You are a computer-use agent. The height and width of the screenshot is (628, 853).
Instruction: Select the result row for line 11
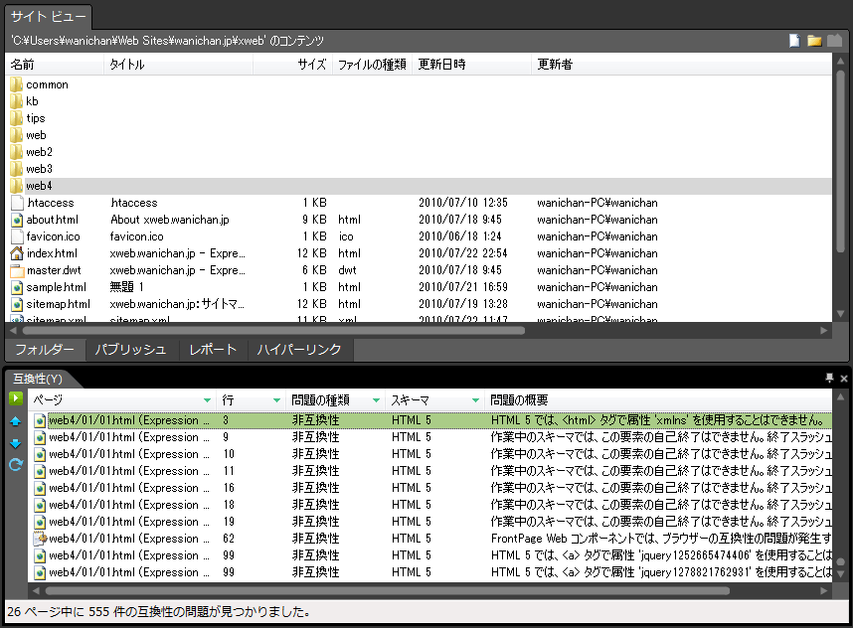[x=430, y=471]
